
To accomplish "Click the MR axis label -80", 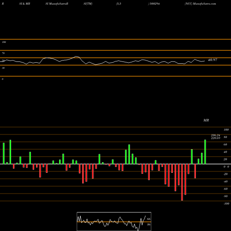I will point(225,196).
